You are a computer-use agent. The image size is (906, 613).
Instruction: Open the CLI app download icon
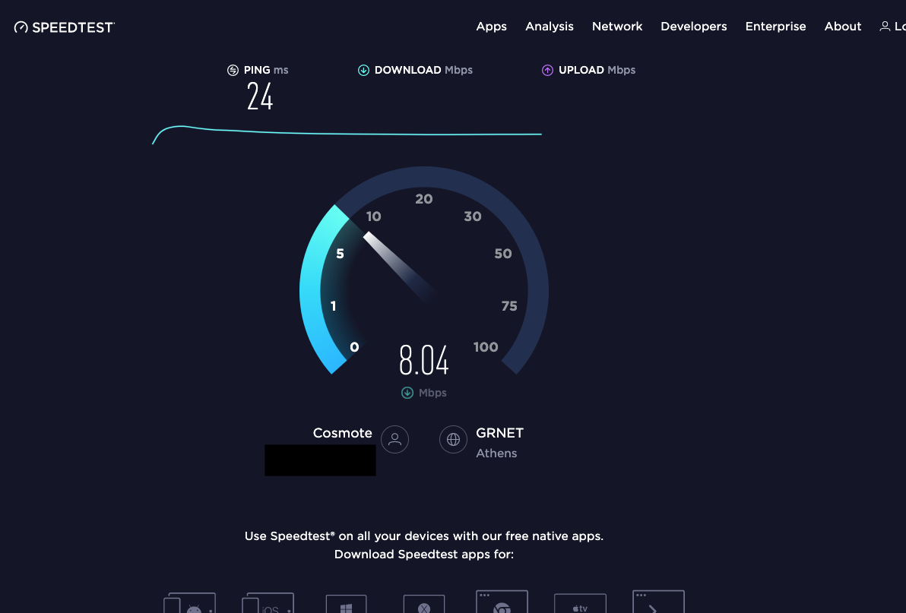(659, 602)
